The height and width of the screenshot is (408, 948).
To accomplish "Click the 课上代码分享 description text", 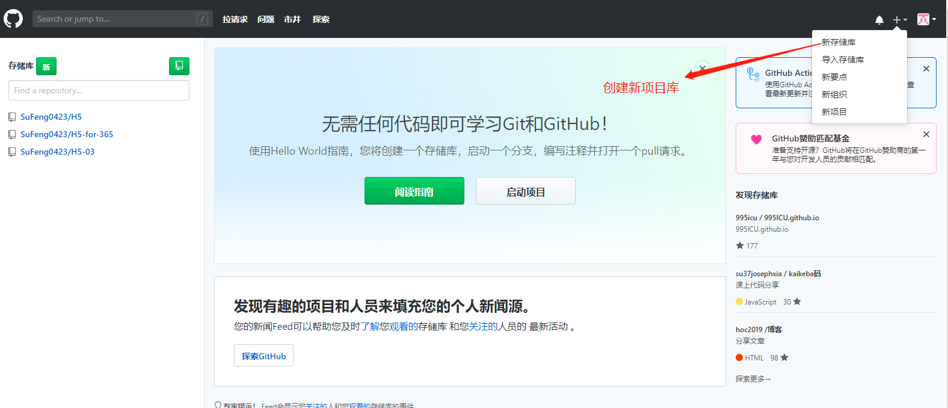I will (757, 285).
